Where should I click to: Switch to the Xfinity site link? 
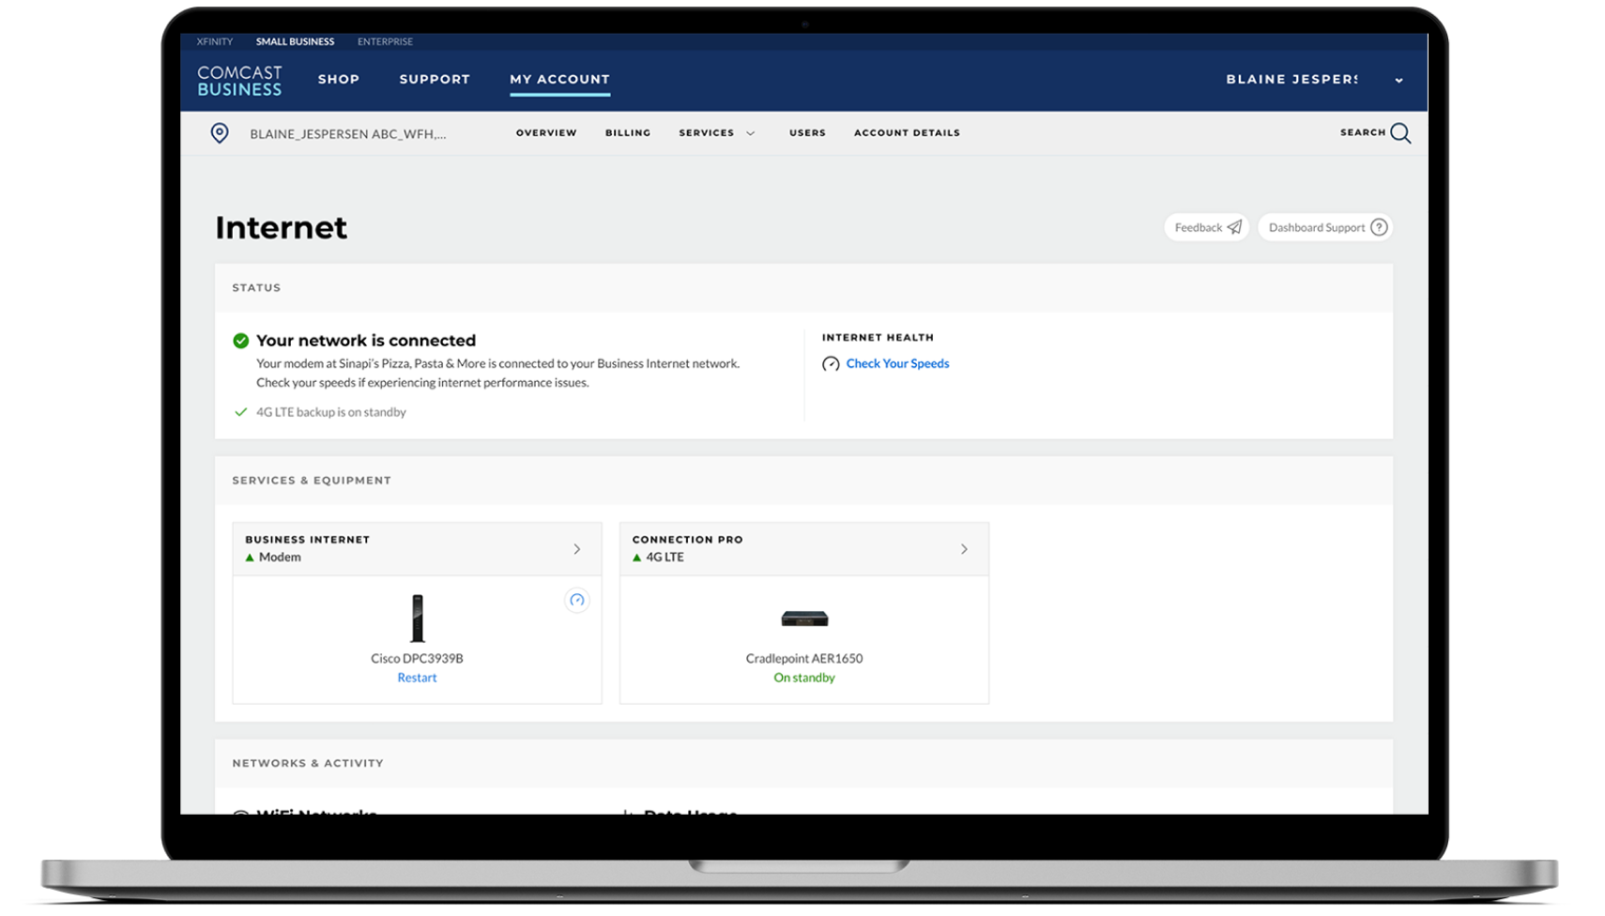point(215,41)
